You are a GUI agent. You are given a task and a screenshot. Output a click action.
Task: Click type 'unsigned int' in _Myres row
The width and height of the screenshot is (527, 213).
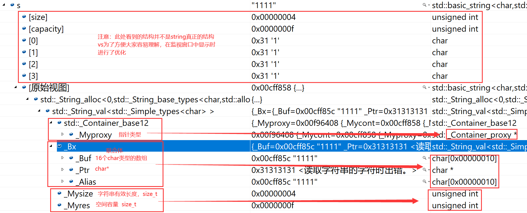455,205
